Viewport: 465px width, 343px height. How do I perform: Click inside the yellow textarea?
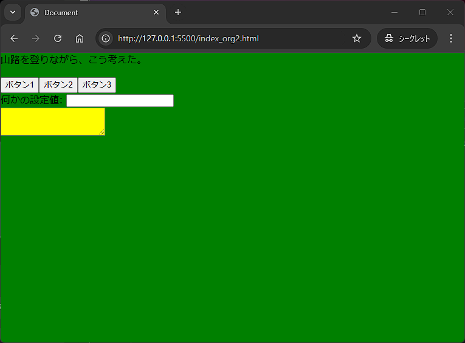53,122
